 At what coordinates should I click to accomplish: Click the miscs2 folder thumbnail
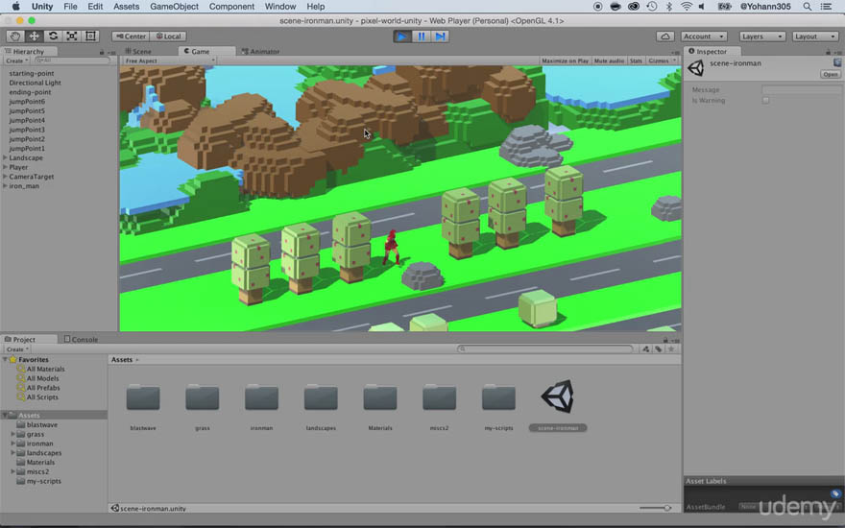[x=439, y=397]
